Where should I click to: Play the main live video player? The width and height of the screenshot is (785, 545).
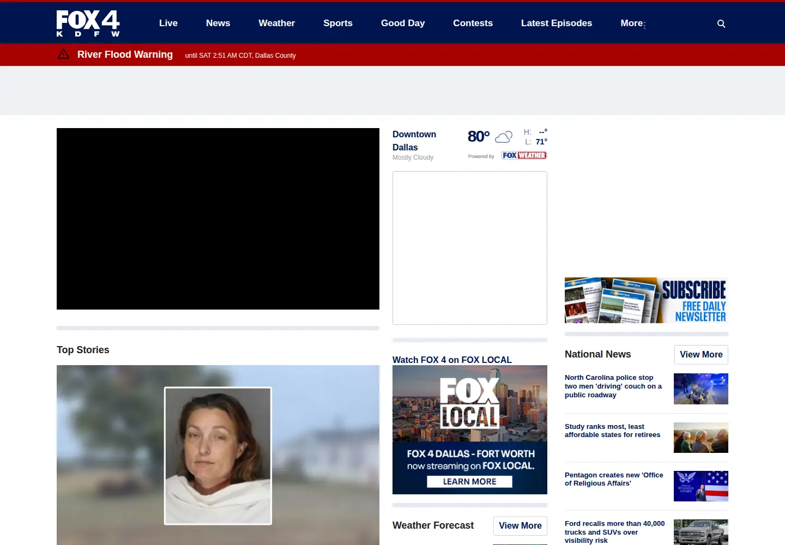coord(218,219)
